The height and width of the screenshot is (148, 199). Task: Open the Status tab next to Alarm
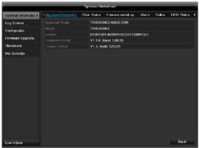tap(160, 15)
